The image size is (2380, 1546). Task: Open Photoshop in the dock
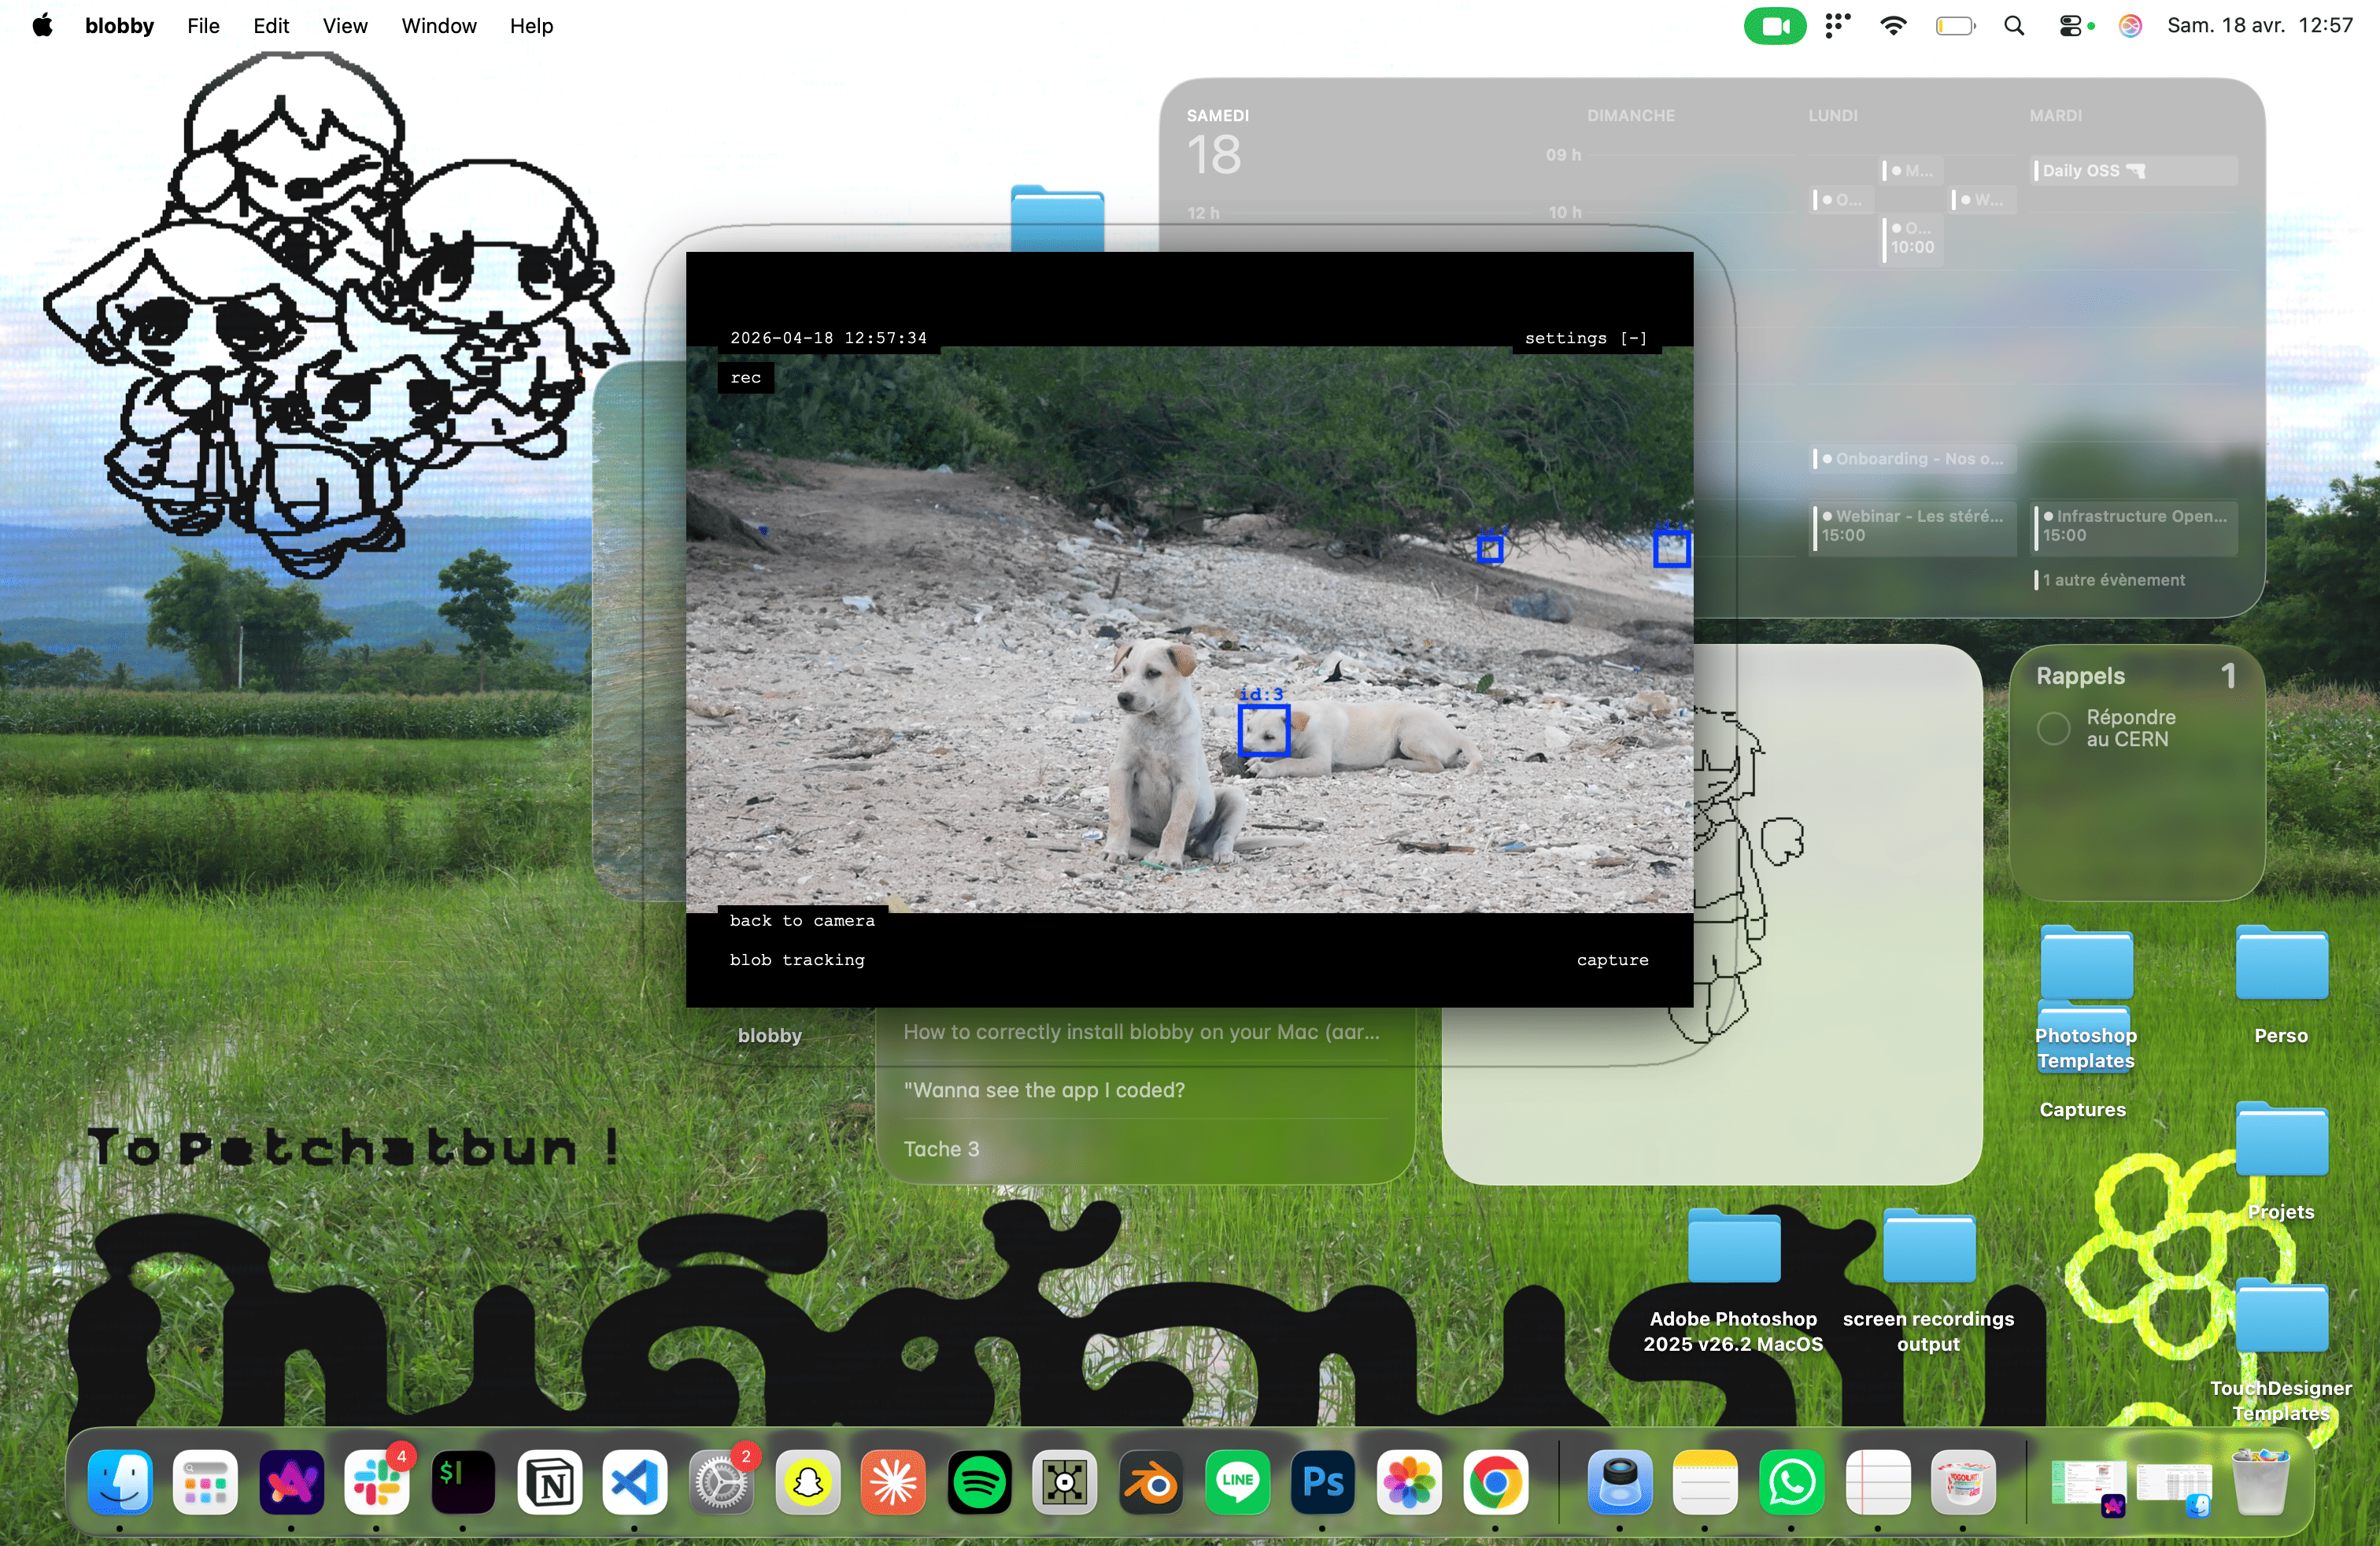pyautogui.click(x=1323, y=1482)
